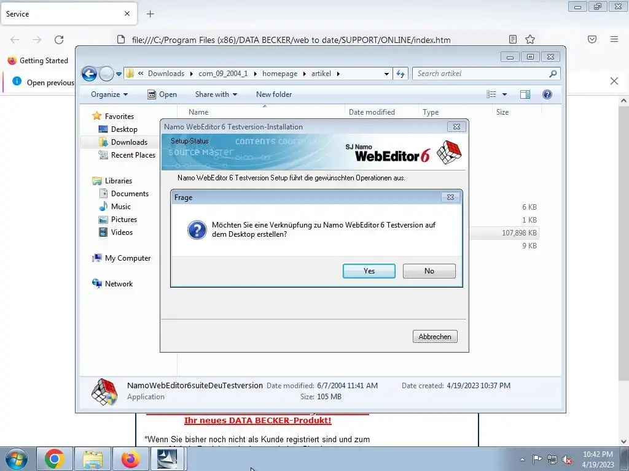Screen dimensions: 629x471
Task: Expand the address bar history dropdown
Action: [x=386, y=74]
